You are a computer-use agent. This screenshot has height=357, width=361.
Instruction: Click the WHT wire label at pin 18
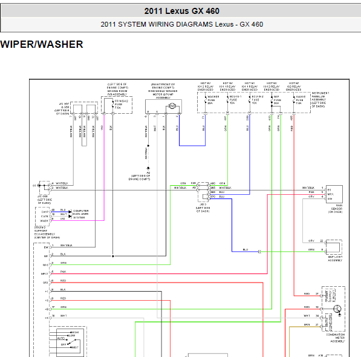63,316
